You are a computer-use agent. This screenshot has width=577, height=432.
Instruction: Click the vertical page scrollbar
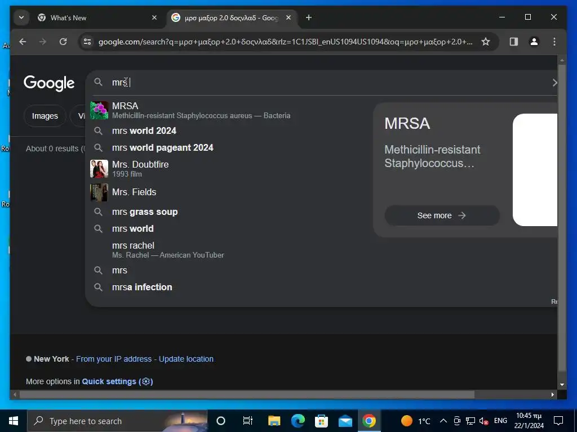562,218
